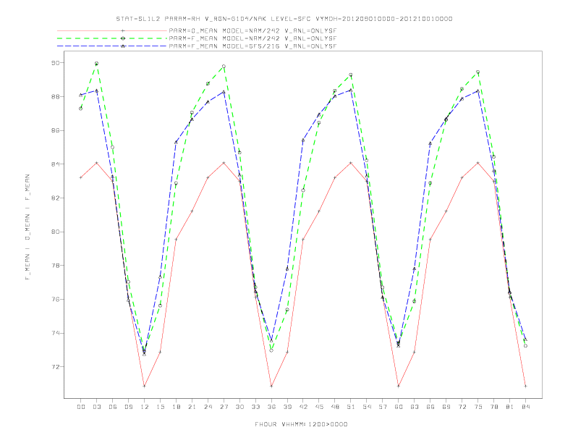Click the x-axis hour label 15
This screenshot has width=573, height=443.
pyautogui.click(x=160, y=407)
